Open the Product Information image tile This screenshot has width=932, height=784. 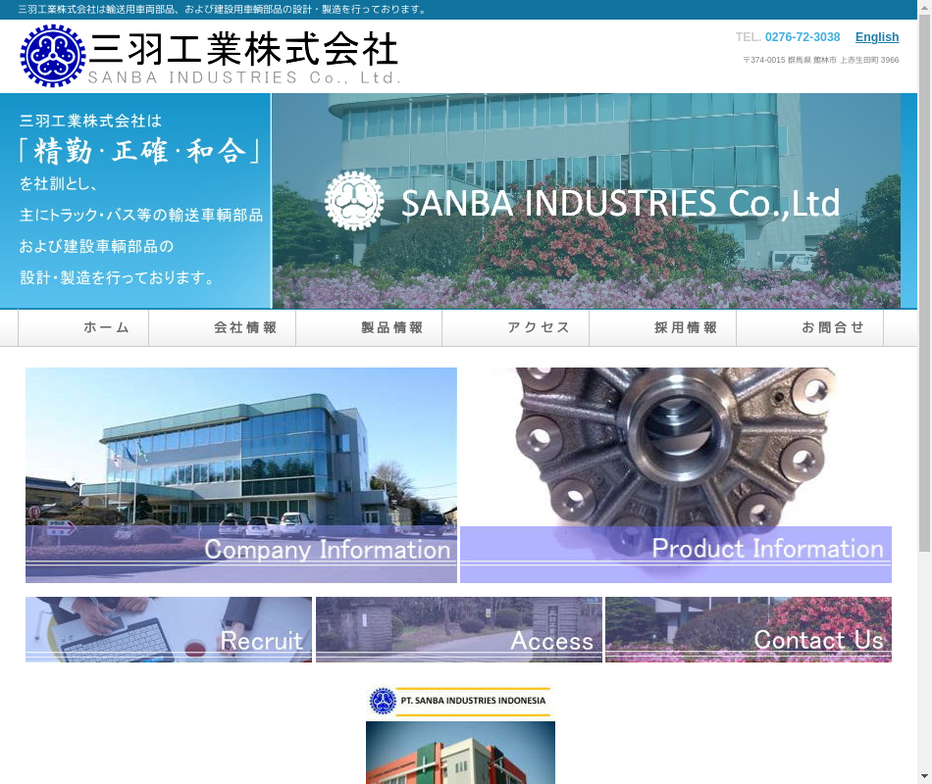coord(676,475)
